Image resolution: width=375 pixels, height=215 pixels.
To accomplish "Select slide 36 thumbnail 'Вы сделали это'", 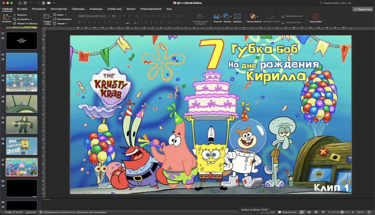I will point(22,146).
